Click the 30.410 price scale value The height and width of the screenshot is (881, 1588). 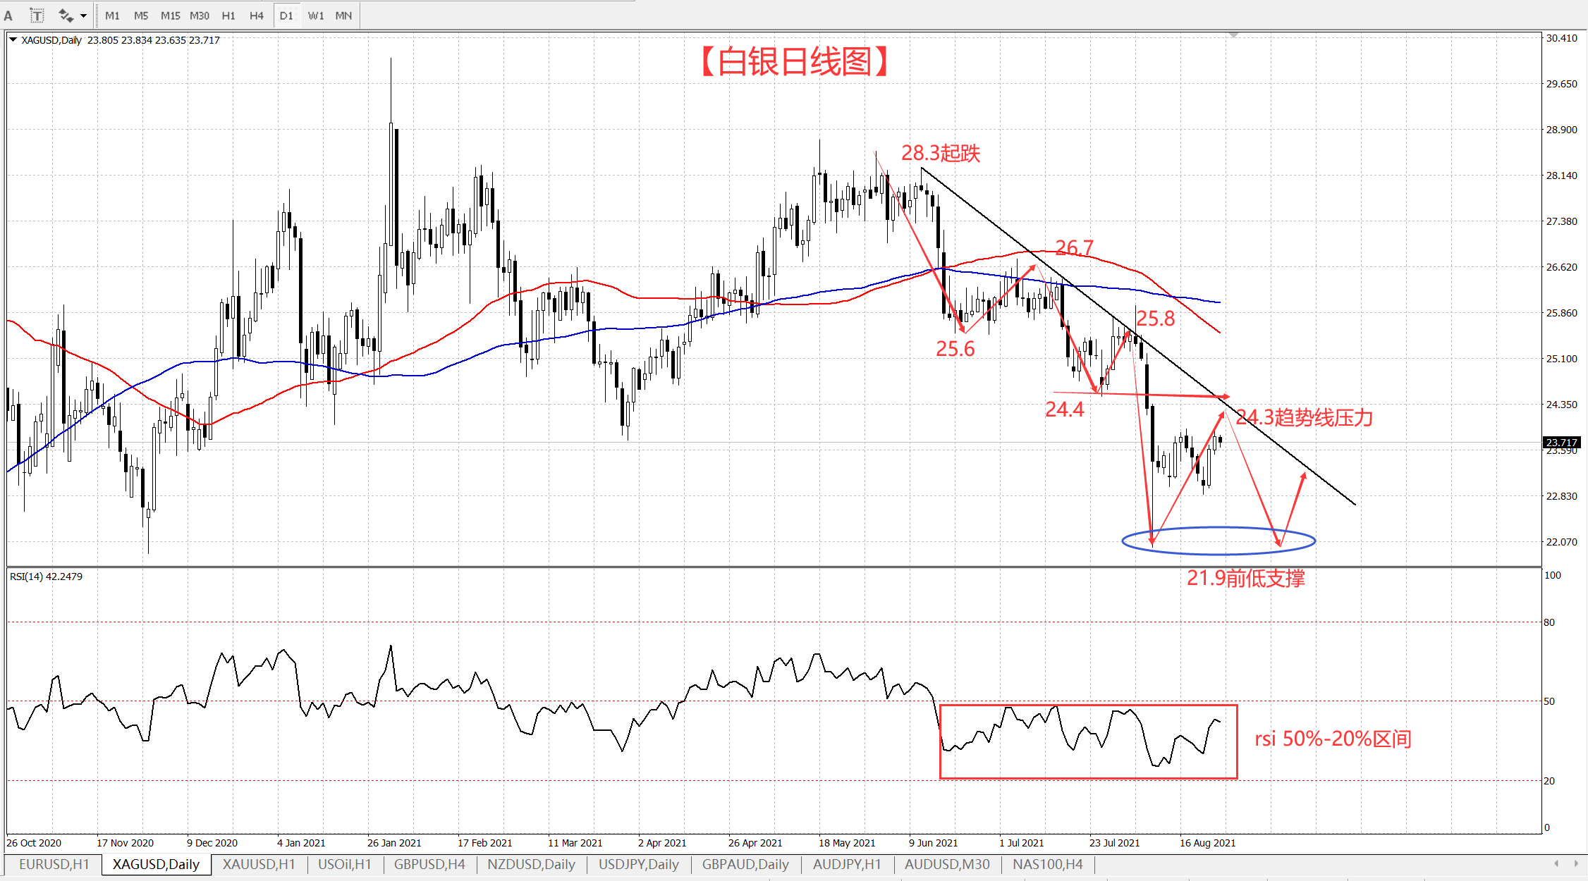1561,38
